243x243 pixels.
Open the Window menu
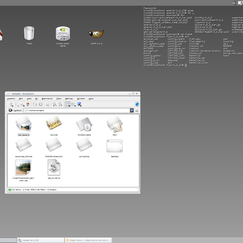(81, 98)
